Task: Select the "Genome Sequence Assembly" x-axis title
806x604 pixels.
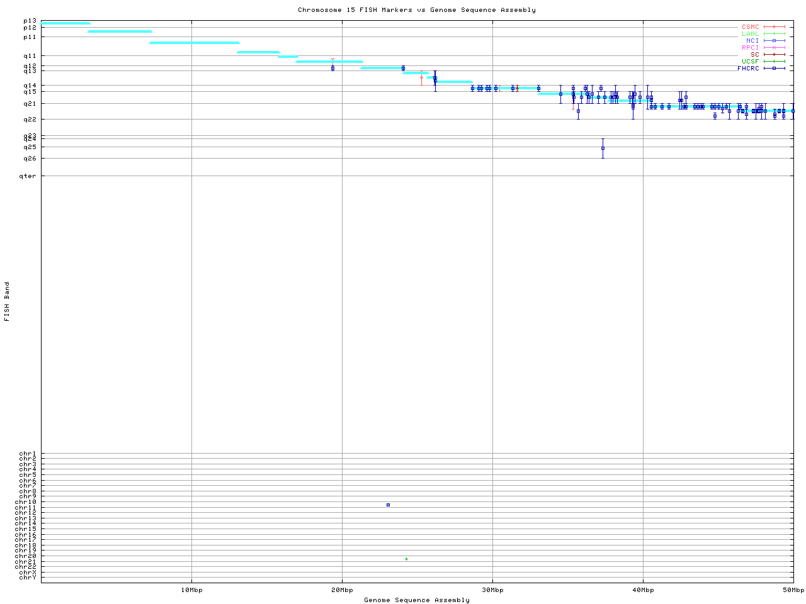Action: [416, 600]
